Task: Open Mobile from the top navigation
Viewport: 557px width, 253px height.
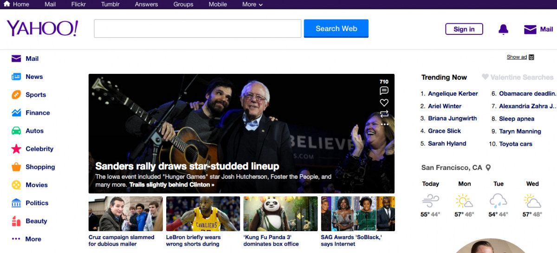Action: click(218, 4)
